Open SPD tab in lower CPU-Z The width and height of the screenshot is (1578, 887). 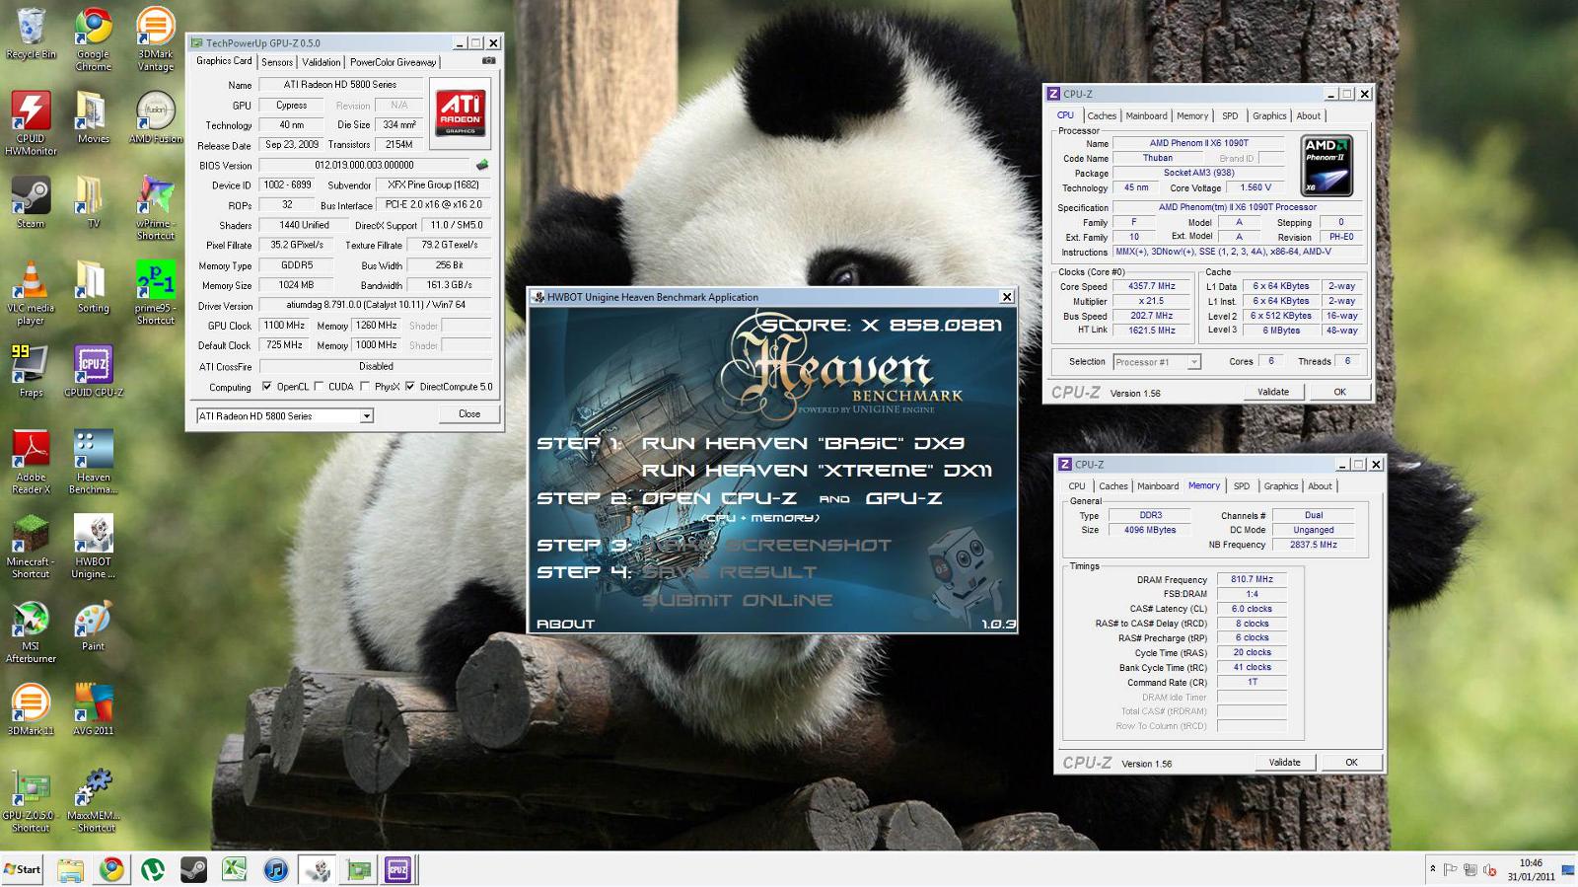click(1242, 486)
